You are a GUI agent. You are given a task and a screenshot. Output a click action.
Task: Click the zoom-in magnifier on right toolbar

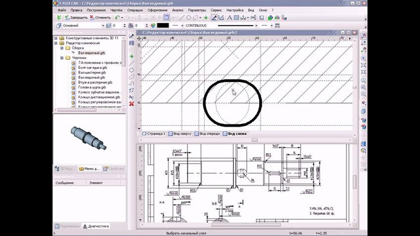coord(364,58)
